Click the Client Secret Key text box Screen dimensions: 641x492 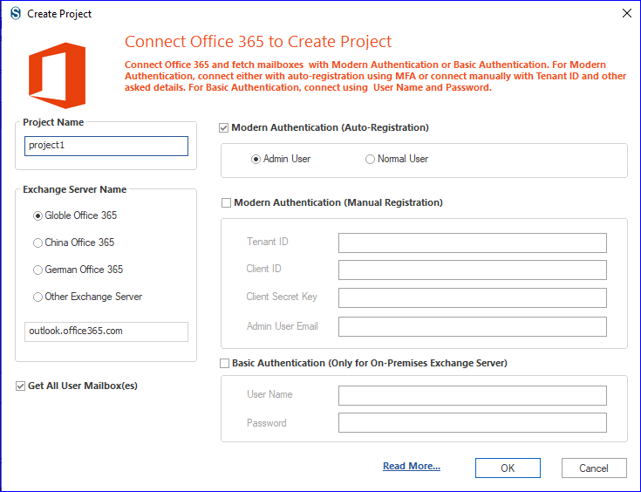coord(473,297)
